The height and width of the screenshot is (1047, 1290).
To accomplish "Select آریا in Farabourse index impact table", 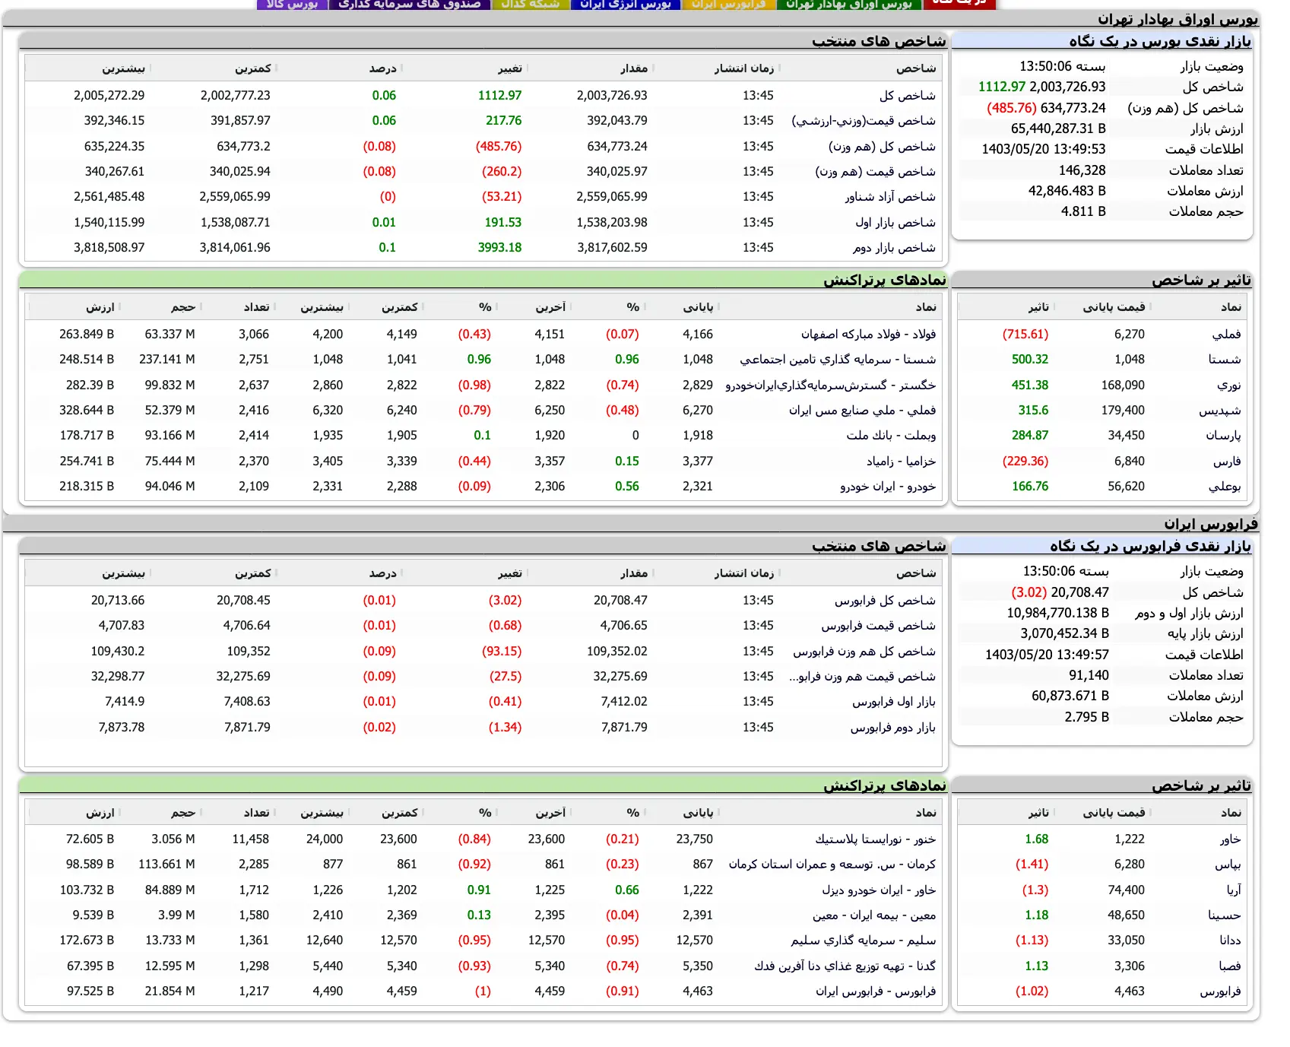I will [1233, 890].
